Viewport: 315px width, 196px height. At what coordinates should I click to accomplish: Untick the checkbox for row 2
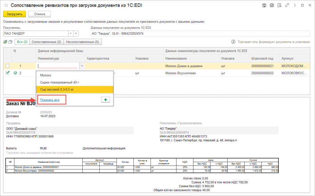click(7, 73)
